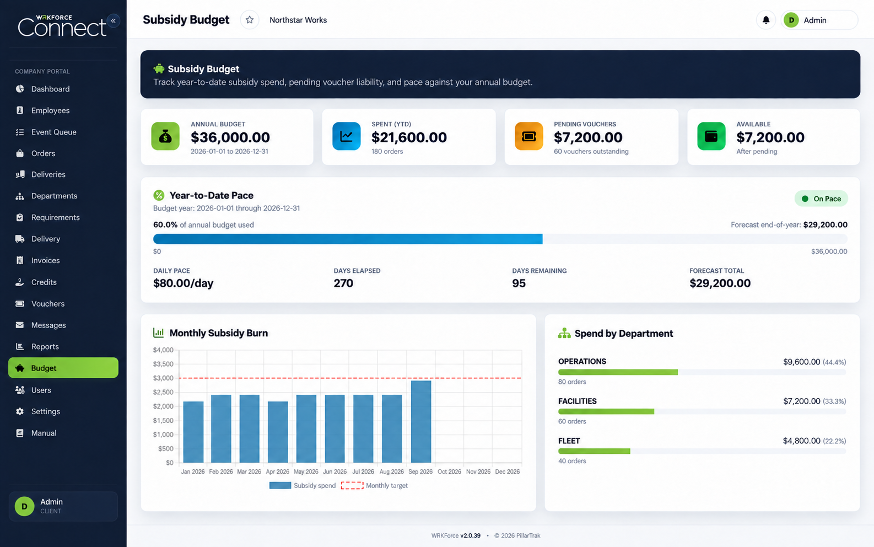Click the Settings gear icon

click(20, 411)
